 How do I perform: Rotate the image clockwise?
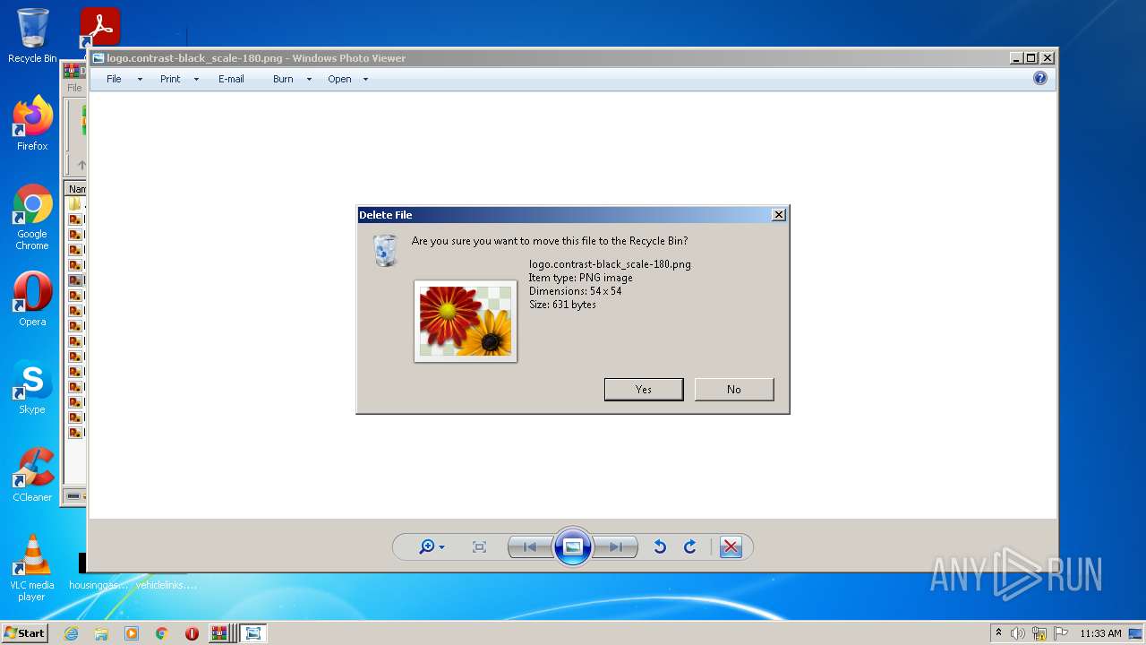point(690,546)
